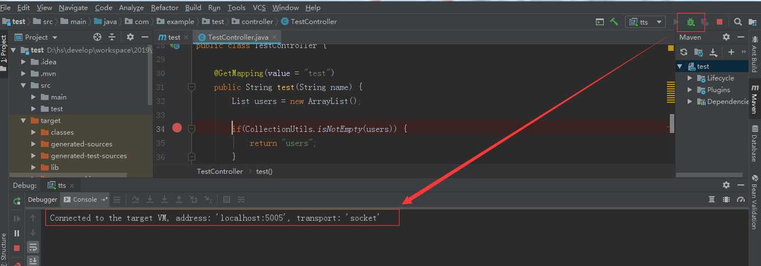The image size is (761, 266).
Task: Locate opened file target icon in Project
Action: click(x=97, y=37)
